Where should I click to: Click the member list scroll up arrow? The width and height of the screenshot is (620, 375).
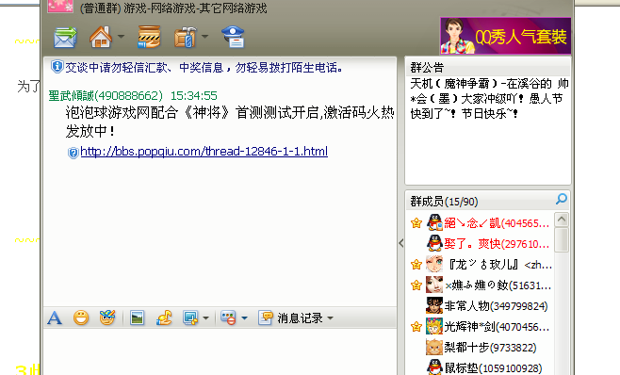click(562, 220)
